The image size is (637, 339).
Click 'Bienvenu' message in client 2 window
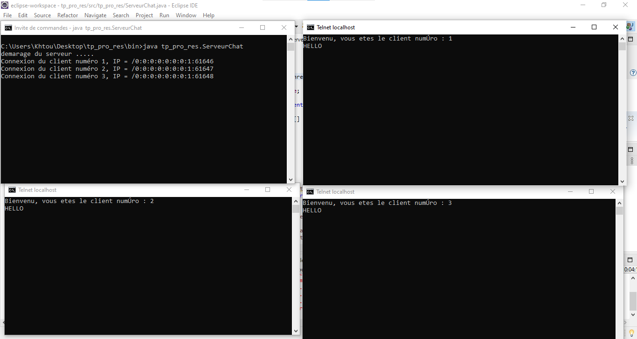pyautogui.click(x=79, y=201)
